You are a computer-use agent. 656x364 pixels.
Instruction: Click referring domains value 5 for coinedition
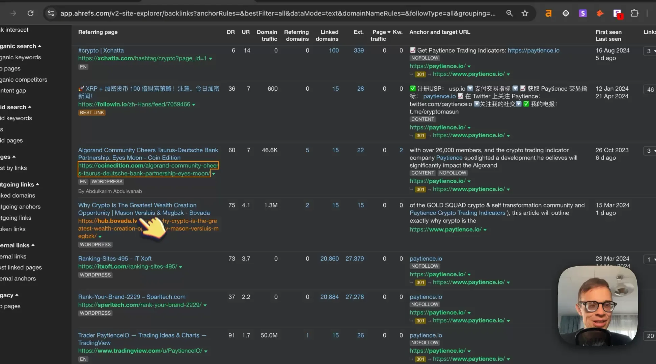(307, 150)
